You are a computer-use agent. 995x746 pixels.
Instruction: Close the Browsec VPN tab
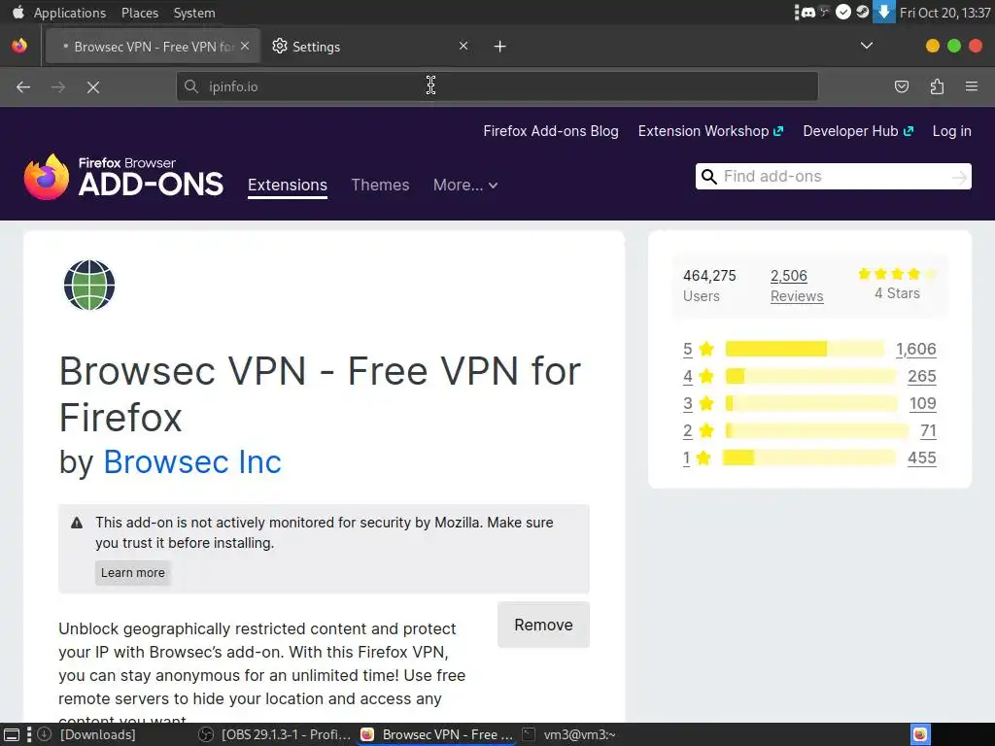(x=245, y=46)
